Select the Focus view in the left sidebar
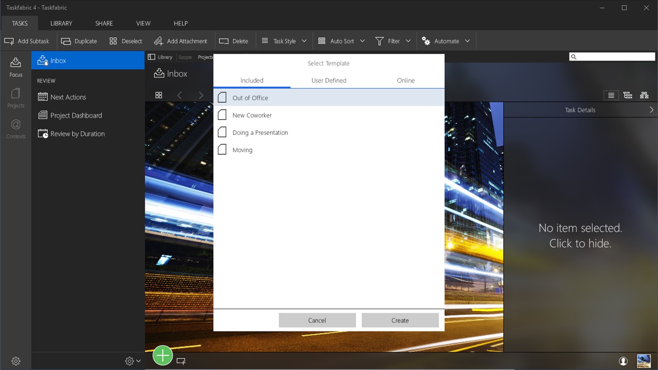The height and width of the screenshot is (370, 658). 16,66
